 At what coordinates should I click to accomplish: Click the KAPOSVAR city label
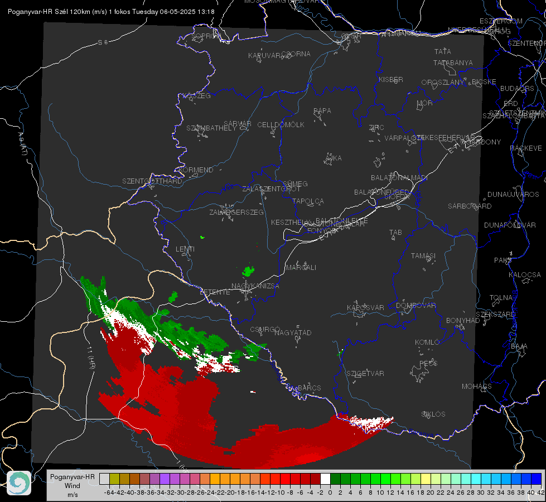coord(365,307)
